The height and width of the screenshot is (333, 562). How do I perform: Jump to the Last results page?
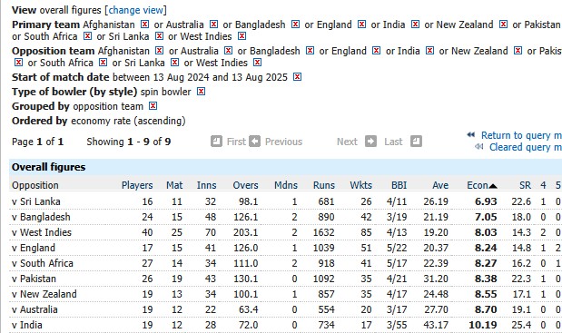(403, 142)
